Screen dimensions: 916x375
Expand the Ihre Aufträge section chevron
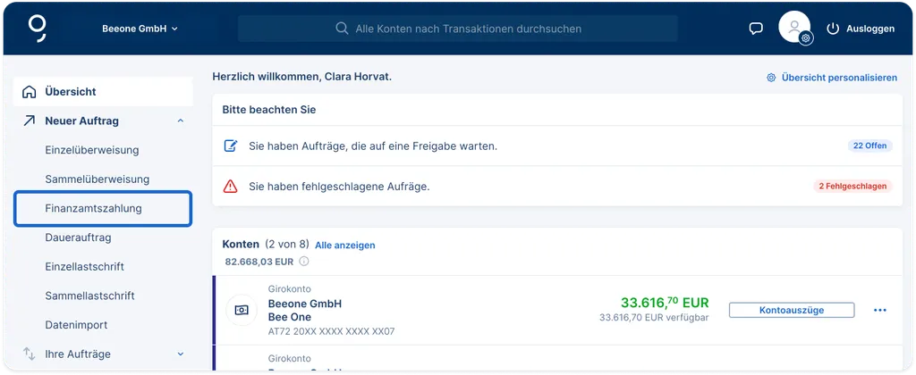coord(181,354)
